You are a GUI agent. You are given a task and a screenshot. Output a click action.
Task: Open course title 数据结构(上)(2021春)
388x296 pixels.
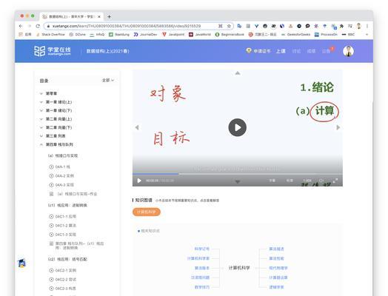pos(107,51)
